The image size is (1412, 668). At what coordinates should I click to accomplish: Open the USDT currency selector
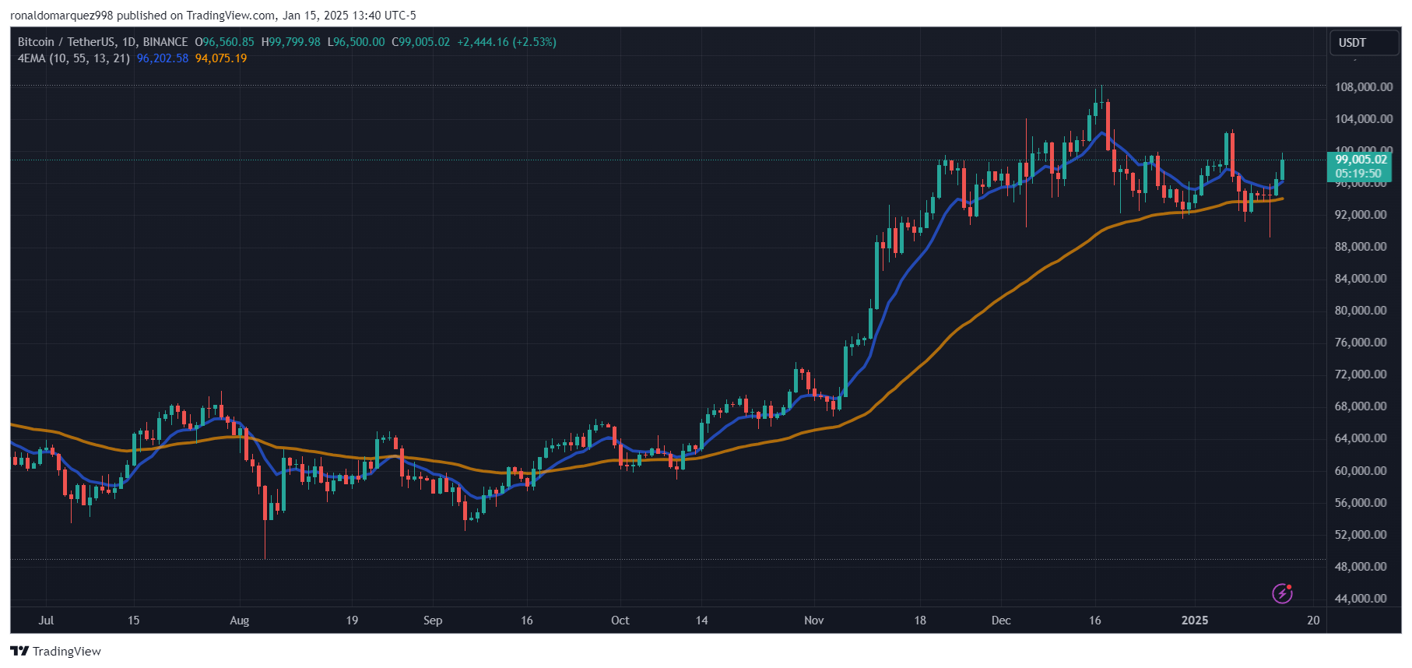[1364, 43]
